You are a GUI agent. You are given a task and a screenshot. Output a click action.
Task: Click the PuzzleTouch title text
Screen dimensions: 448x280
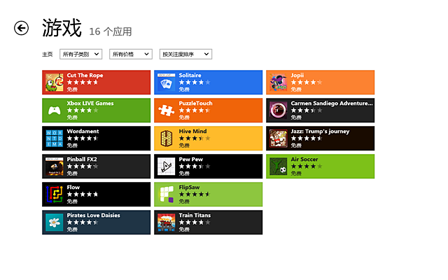[x=196, y=104]
